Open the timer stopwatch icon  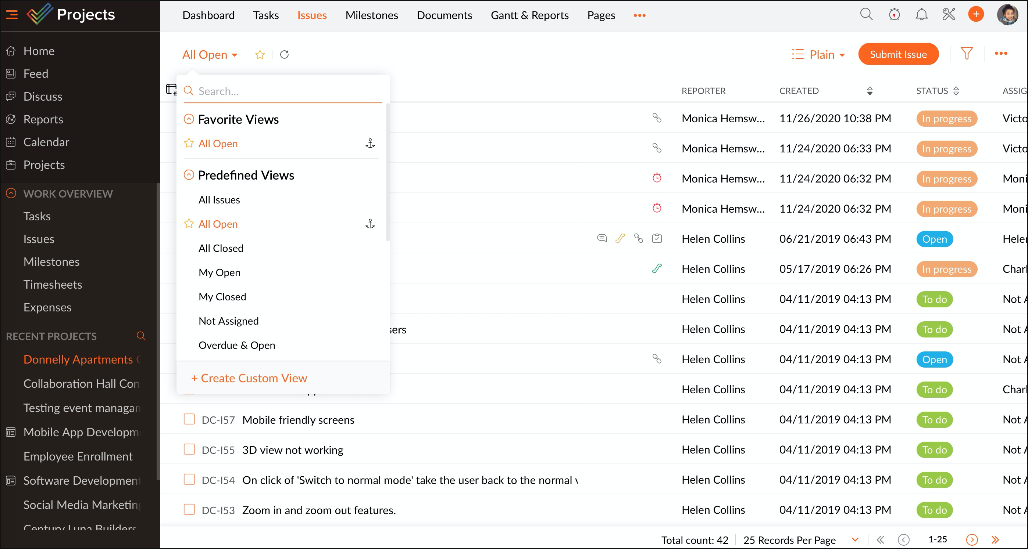(894, 15)
